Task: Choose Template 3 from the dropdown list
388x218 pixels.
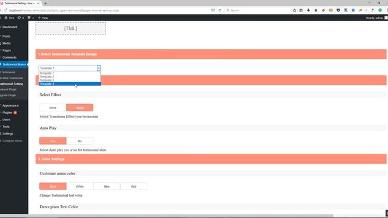Action: (70, 80)
